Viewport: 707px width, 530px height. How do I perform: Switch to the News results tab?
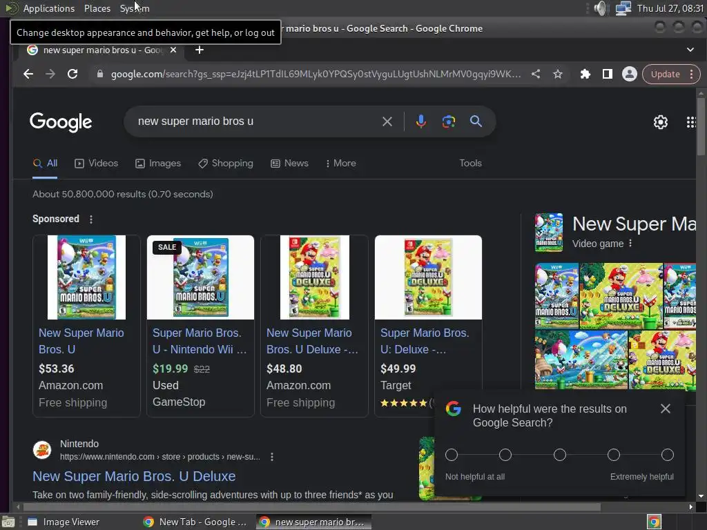(289, 163)
